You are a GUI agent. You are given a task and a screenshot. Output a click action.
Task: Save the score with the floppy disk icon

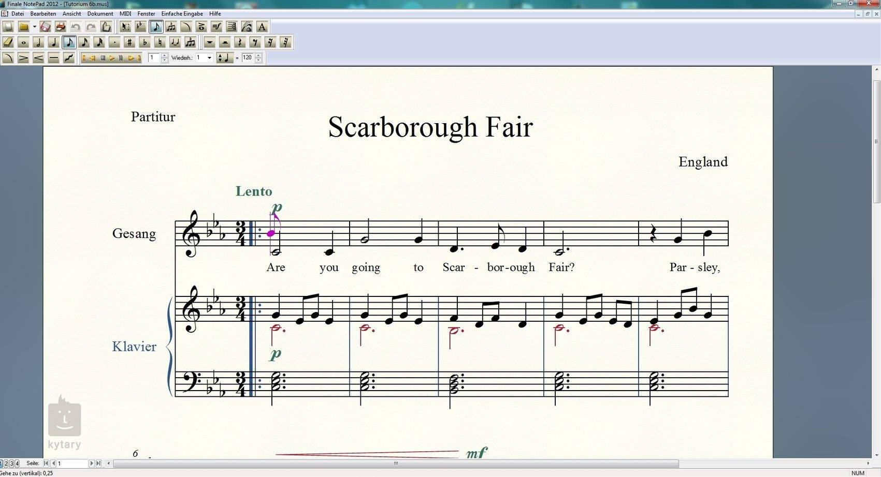[x=45, y=27]
